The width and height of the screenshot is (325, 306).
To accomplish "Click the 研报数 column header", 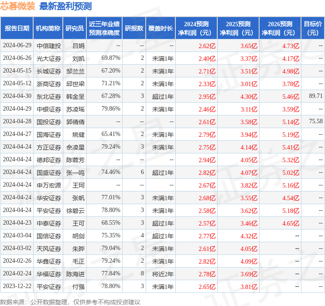I will pos(134,28).
